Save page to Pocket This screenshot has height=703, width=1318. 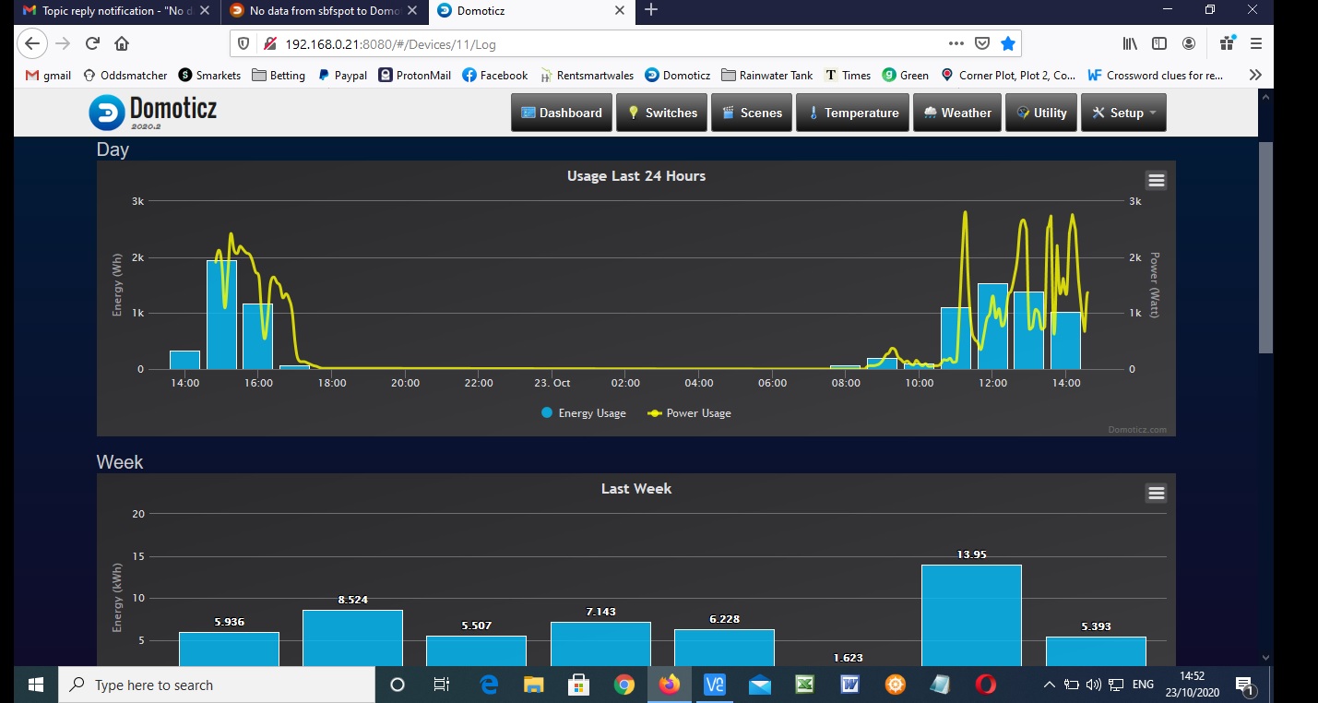point(982,43)
